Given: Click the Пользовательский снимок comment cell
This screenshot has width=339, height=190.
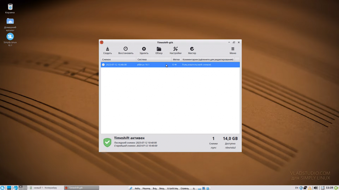Looking at the screenshot, I should (x=196, y=65).
